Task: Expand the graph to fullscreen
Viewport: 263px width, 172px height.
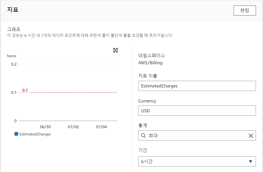Action: click(x=116, y=50)
